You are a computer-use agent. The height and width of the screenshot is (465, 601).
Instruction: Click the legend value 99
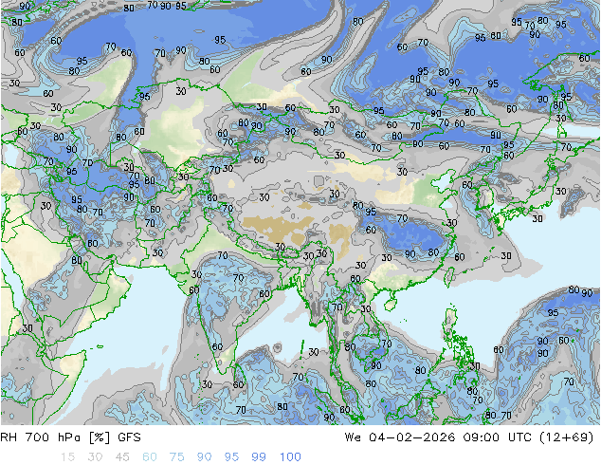(259, 457)
